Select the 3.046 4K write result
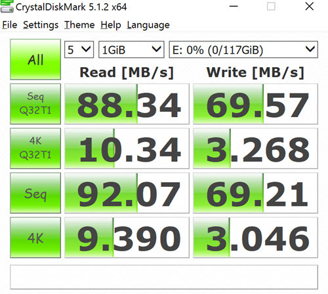Image resolution: width=328 pixels, height=294 pixels. coord(255,237)
